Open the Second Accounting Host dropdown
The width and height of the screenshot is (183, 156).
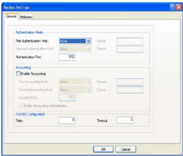pos(75,89)
